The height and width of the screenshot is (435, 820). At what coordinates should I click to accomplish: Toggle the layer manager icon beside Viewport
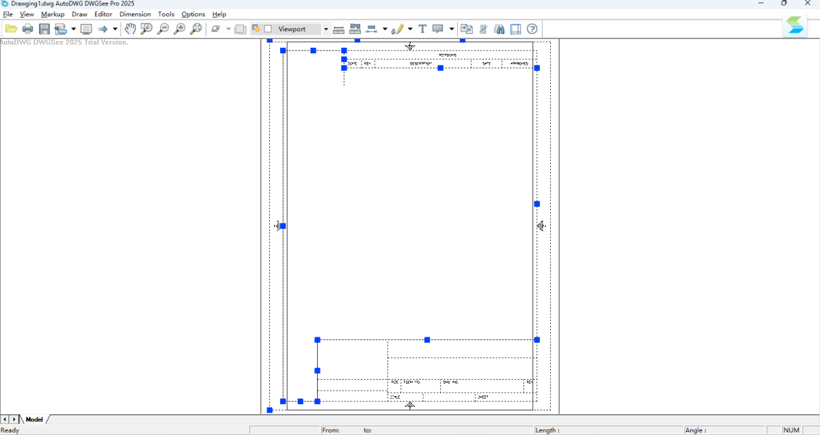click(x=256, y=29)
